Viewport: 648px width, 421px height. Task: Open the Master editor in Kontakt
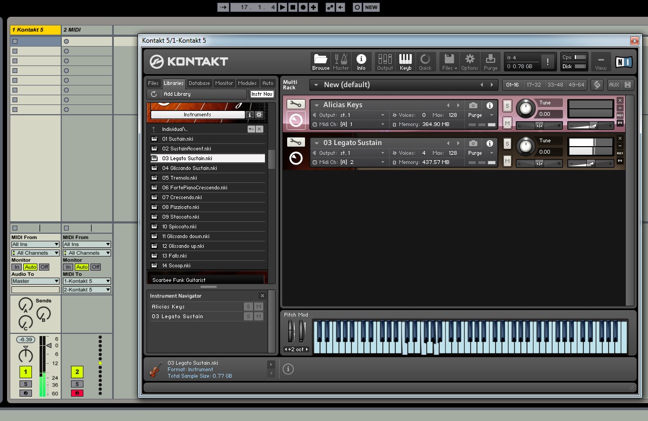(341, 62)
